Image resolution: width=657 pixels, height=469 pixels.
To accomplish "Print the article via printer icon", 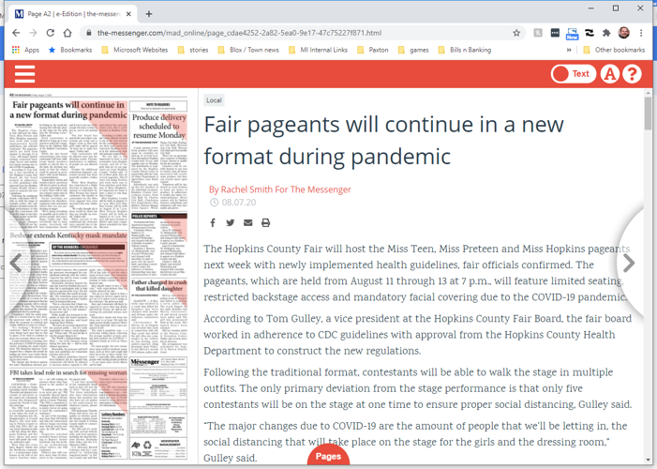I will pos(265,222).
